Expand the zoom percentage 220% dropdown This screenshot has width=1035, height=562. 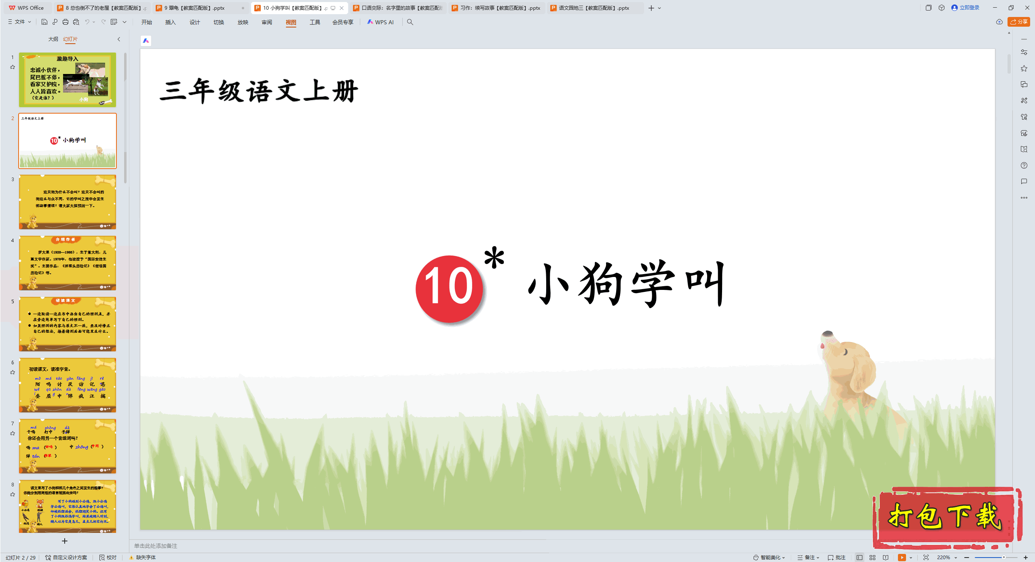946,557
